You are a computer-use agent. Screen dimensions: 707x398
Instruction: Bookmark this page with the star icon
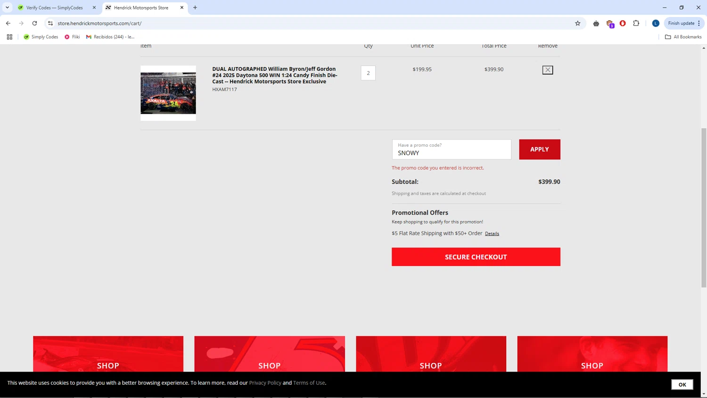point(577,23)
